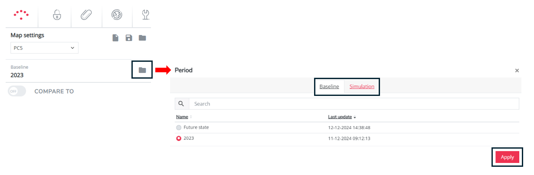Viewport: 534px width, 175px height.
Task: Create new map settings document
Action: coord(115,38)
